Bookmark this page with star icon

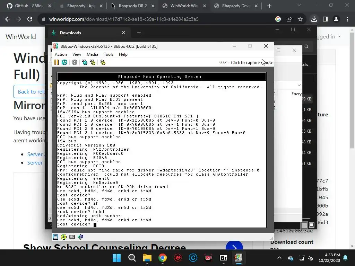click(300, 19)
